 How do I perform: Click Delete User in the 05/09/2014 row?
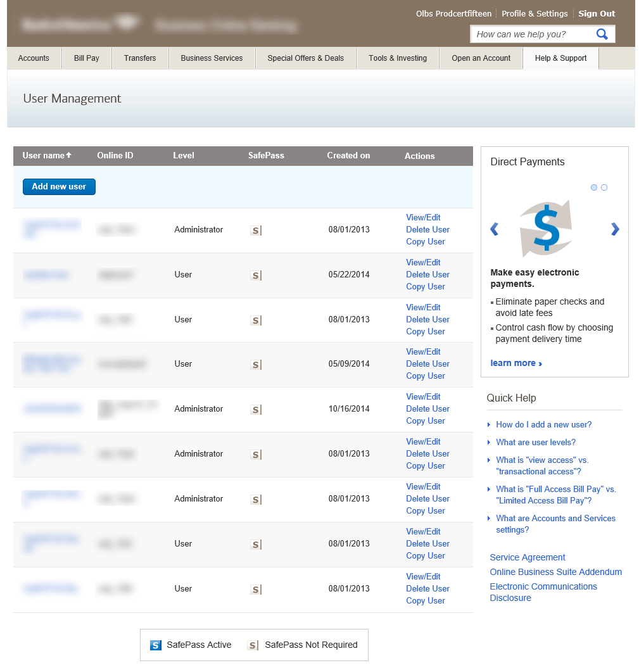tap(428, 363)
